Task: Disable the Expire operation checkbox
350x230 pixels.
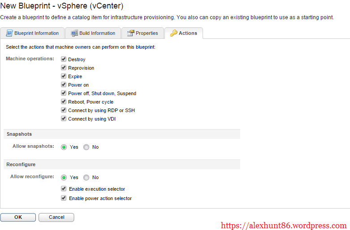Action: tap(64, 76)
